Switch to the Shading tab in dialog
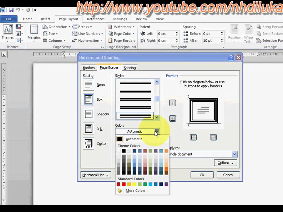The image size is (283, 212). coord(130,68)
